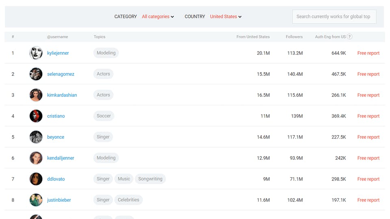The height and width of the screenshot is (219, 390).
Task: Click the 102.4M followers value
Action: 295,200
